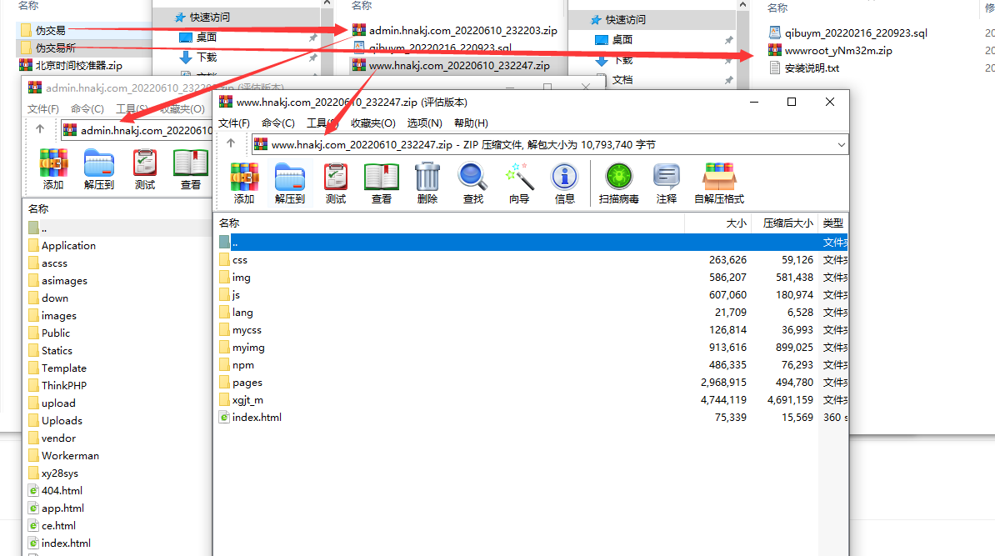
Task: Open the File (文件) menu in front window
Action: point(234,123)
